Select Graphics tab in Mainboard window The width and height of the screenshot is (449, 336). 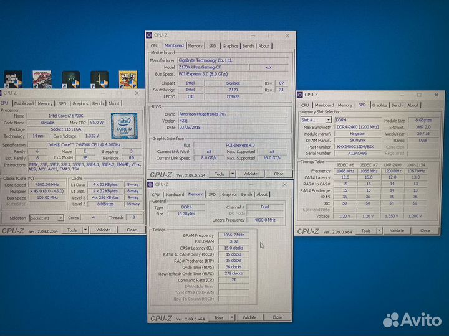[x=230, y=45]
